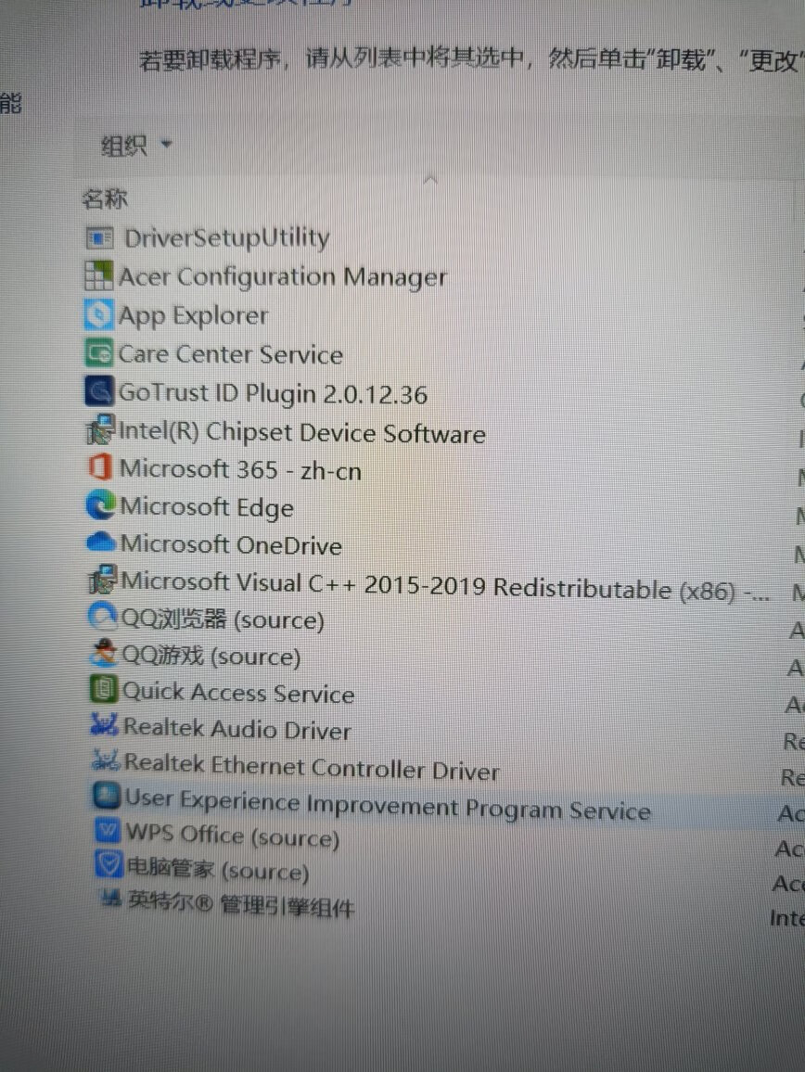Click the Microsoft 365 Office icon
Image resolution: width=805 pixels, height=1072 pixels.
click(100, 467)
